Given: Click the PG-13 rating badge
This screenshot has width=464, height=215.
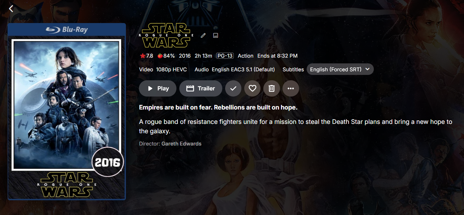Looking at the screenshot, I should [x=225, y=56].
